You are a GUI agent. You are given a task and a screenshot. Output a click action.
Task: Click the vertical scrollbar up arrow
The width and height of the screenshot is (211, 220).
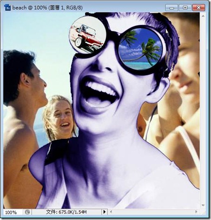coord(203,16)
